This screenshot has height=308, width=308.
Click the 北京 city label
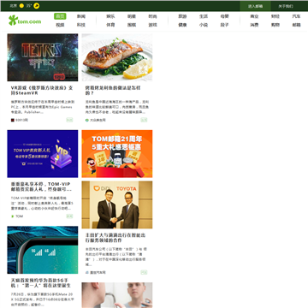point(14,6)
